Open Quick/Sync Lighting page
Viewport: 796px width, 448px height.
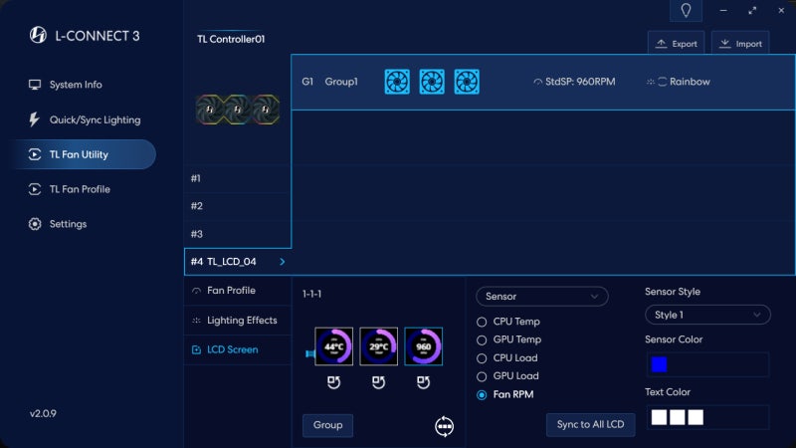85,119
